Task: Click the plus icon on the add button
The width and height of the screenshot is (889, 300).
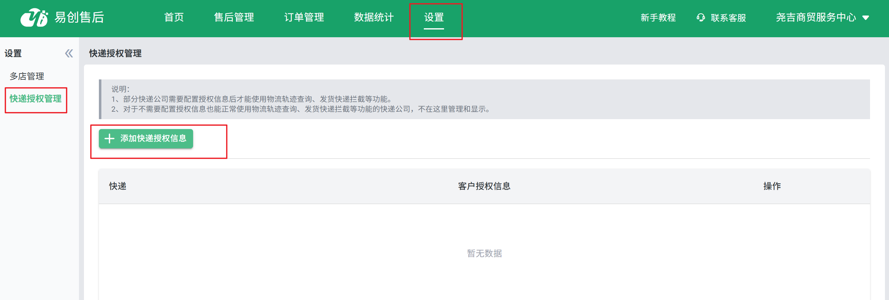Action: (109, 138)
